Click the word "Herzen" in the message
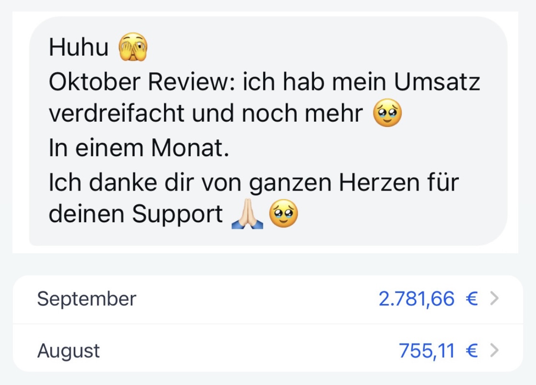This screenshot has width=536, height=385. coord(379,182)
